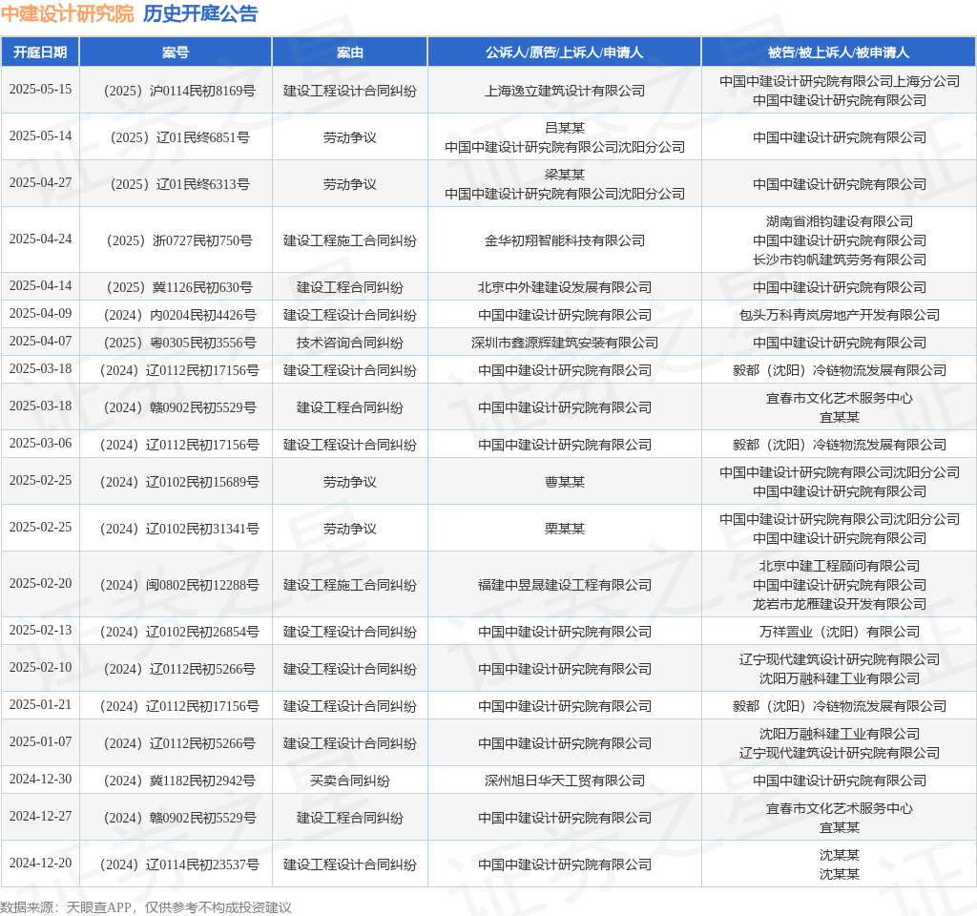Click the date 2025-01-21
The image size is (977, 916).
(40, 704)
